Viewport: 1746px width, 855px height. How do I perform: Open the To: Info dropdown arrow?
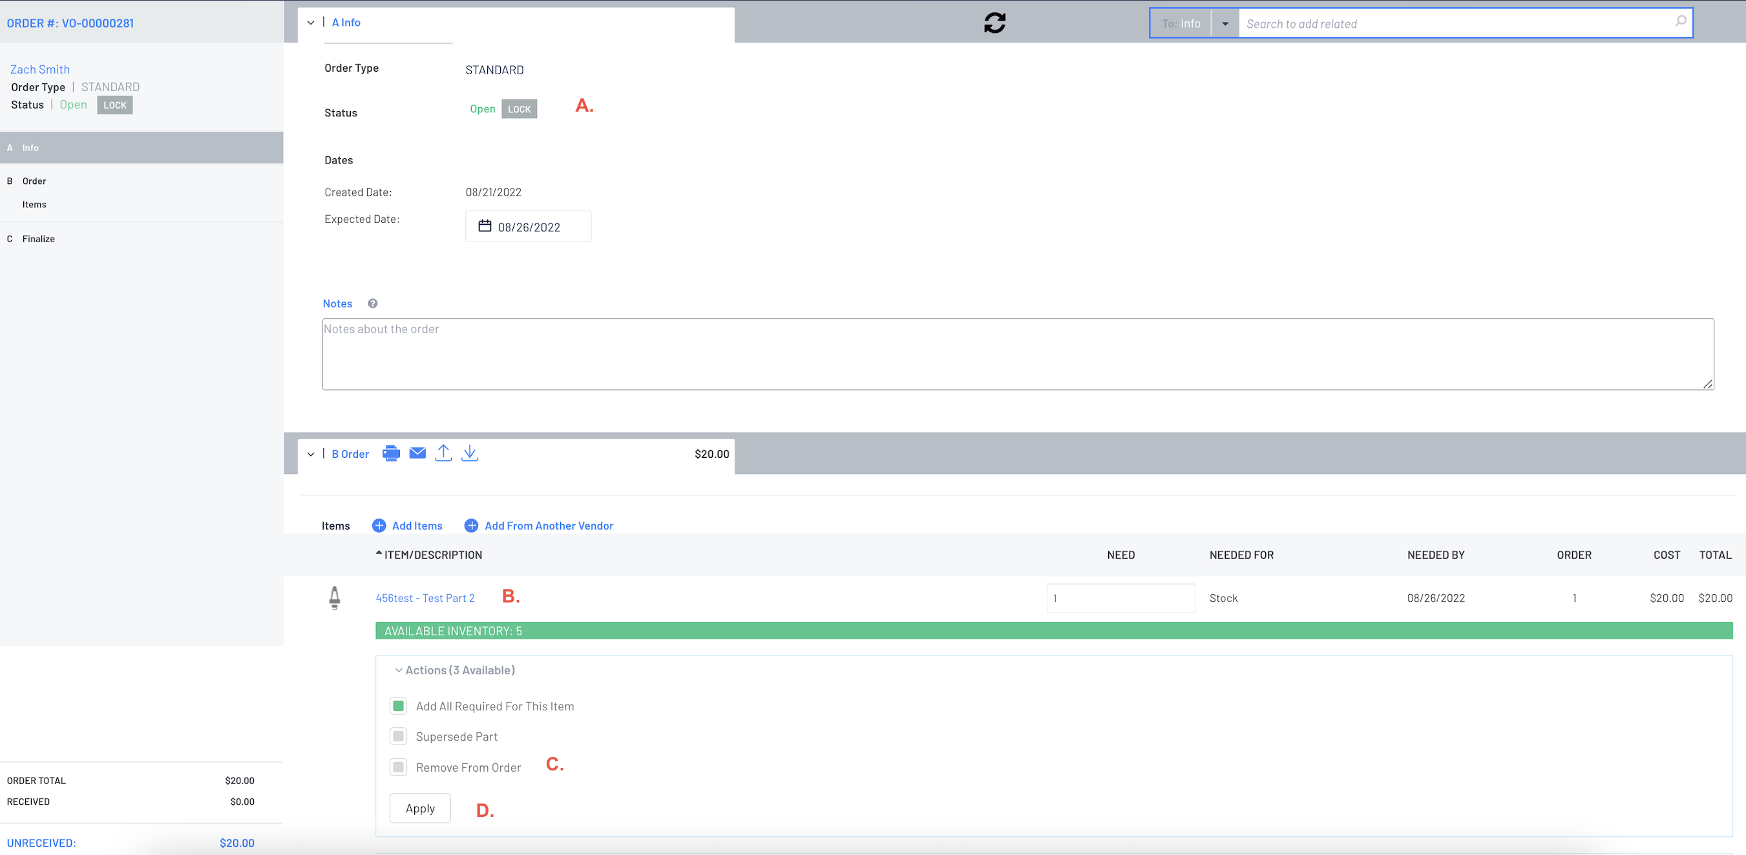(x=1225, y=24)
